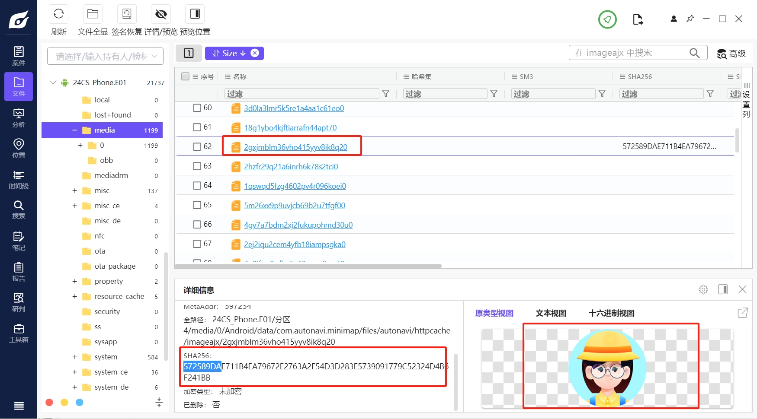Check the checkbox for row 63

click(197, 166)
